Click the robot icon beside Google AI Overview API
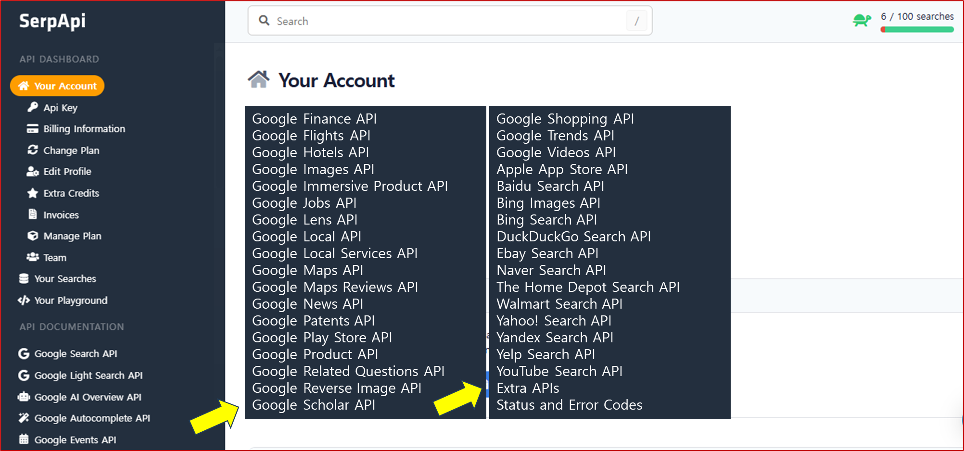This screenshot has width=964, height=451. coord(24,397)
